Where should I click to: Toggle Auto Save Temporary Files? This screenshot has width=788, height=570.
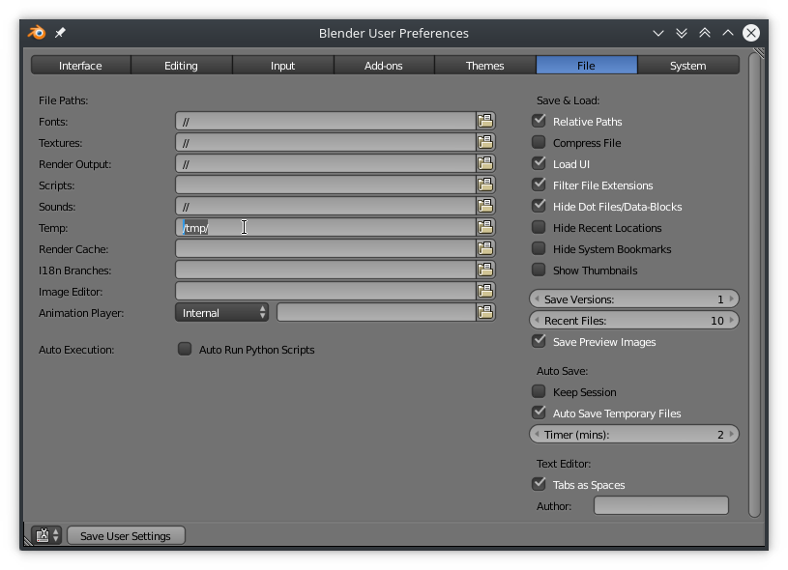pyautogui.click(x=539, y=413)
